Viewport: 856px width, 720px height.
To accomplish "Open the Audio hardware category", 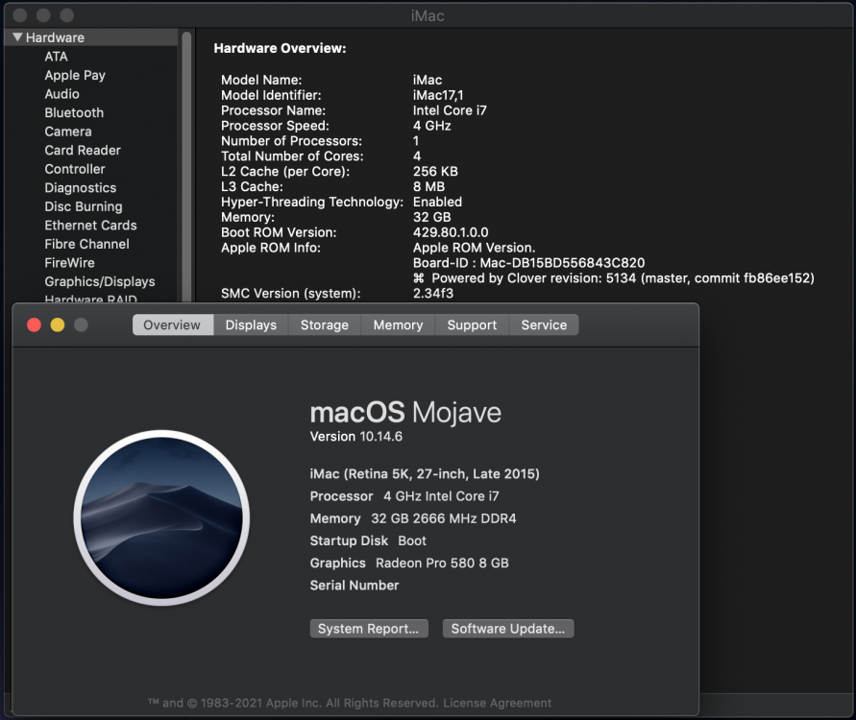I will click(61, 94).
